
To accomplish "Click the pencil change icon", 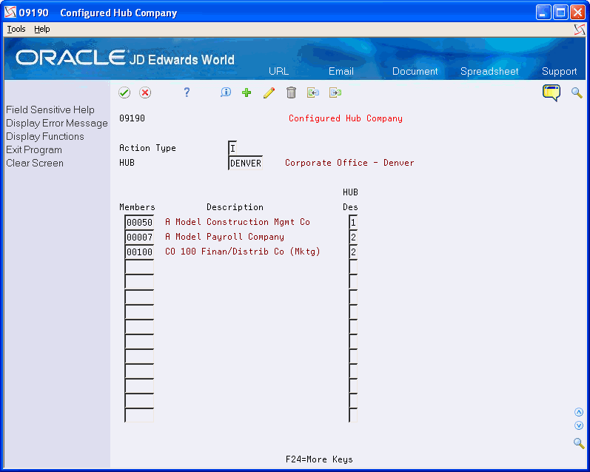I will (x=269, y=92).
